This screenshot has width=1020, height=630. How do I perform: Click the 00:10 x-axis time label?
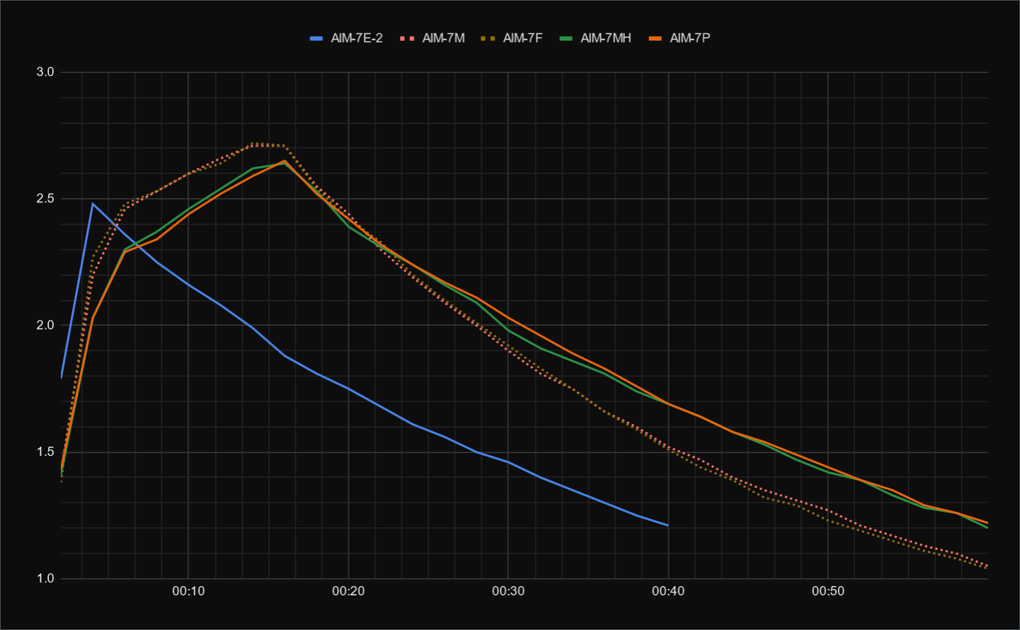coord(188,591)
